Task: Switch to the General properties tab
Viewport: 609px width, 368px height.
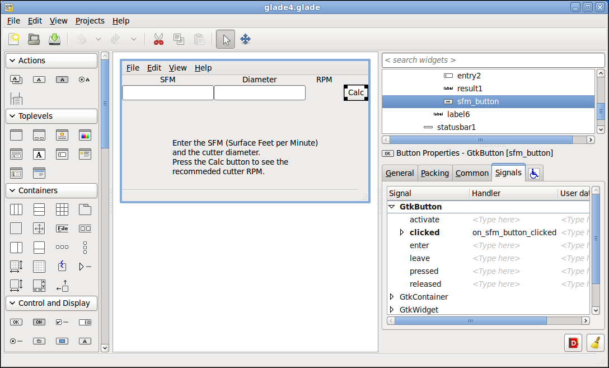Action: pyautogui.click(x=400, y=173)
